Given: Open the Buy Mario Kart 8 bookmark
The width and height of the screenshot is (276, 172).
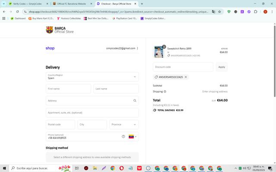Looking at the screenshot, I should click(41, 18).
